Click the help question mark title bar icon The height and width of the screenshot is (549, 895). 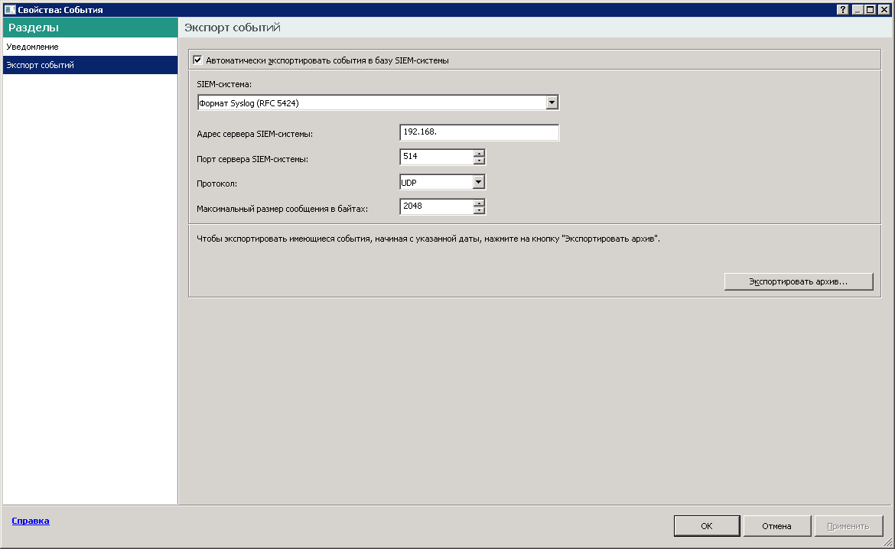[x=843, y=10]
